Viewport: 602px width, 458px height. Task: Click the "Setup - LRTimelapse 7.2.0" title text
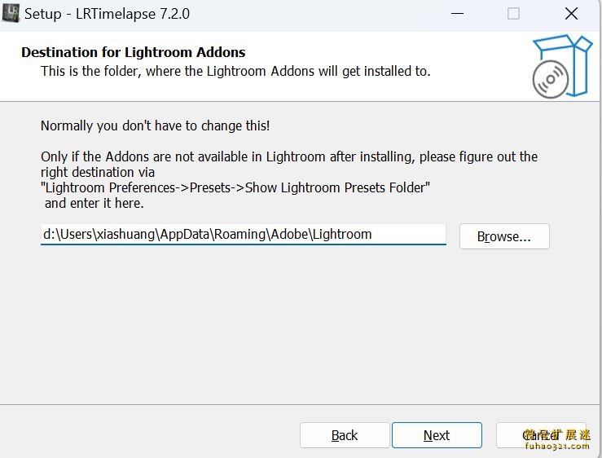click(x=107, y=14)
